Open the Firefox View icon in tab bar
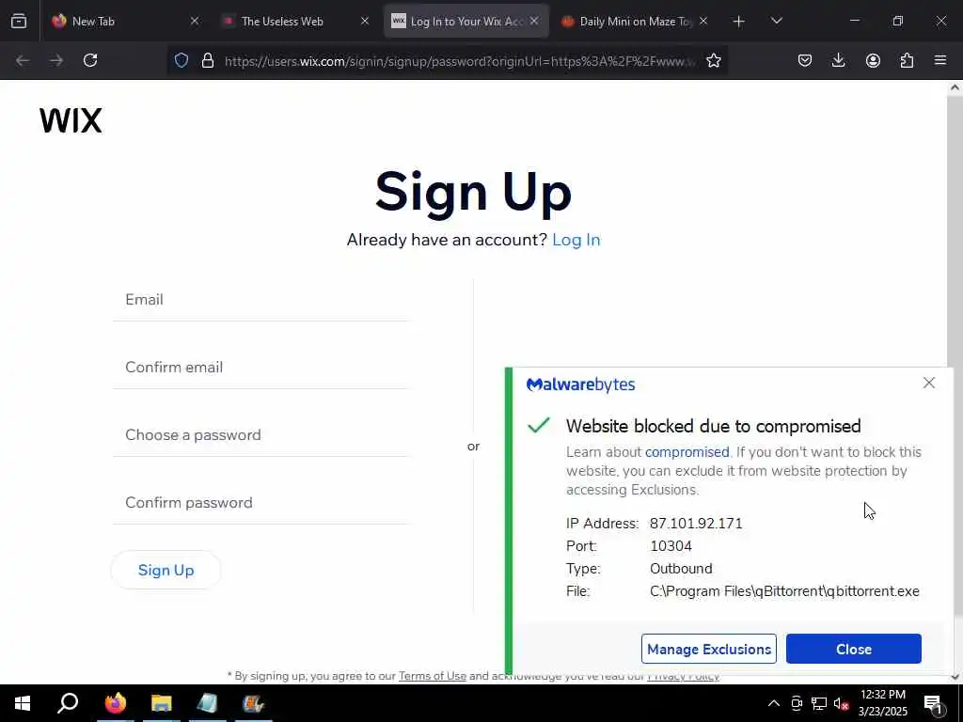 click(19, 21)
